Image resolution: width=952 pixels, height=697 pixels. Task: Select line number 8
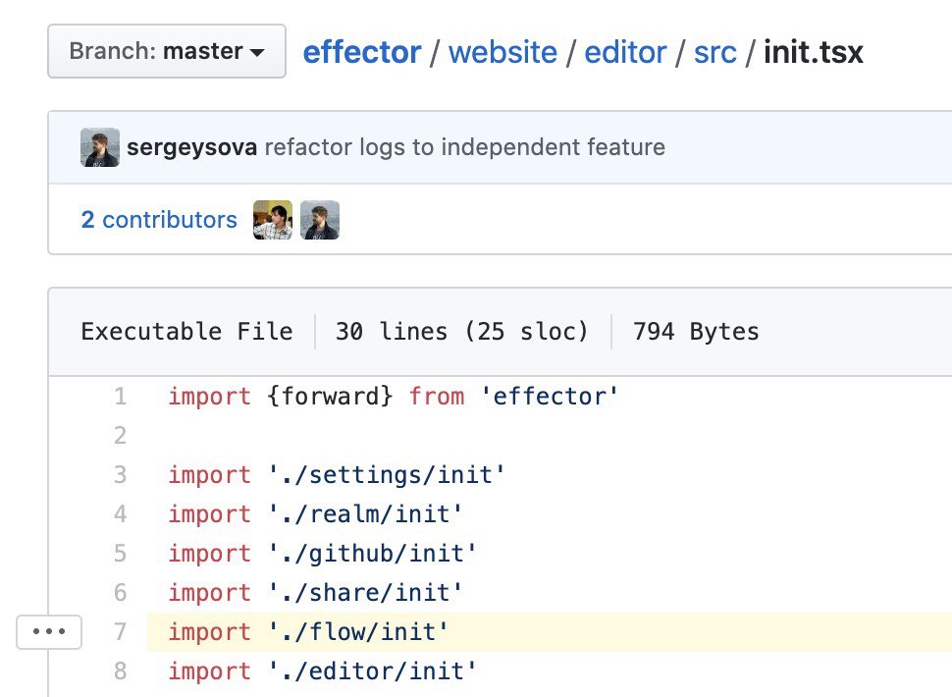click(120, 671)
